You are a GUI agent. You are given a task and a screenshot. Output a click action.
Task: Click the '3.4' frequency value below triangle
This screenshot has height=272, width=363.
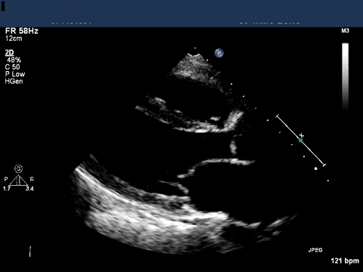[x=29, y=189]
